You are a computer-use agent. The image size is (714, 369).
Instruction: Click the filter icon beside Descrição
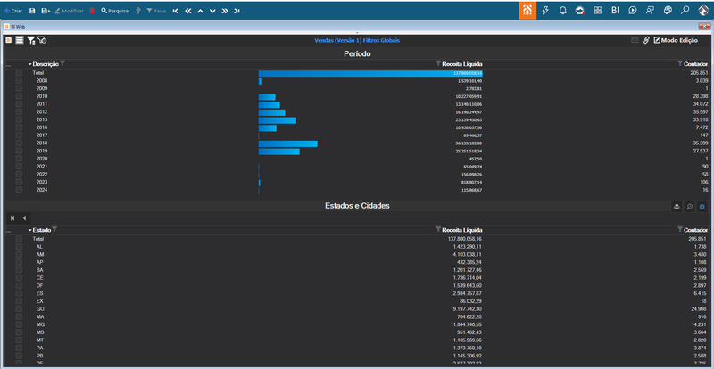[x=62, y=63]
